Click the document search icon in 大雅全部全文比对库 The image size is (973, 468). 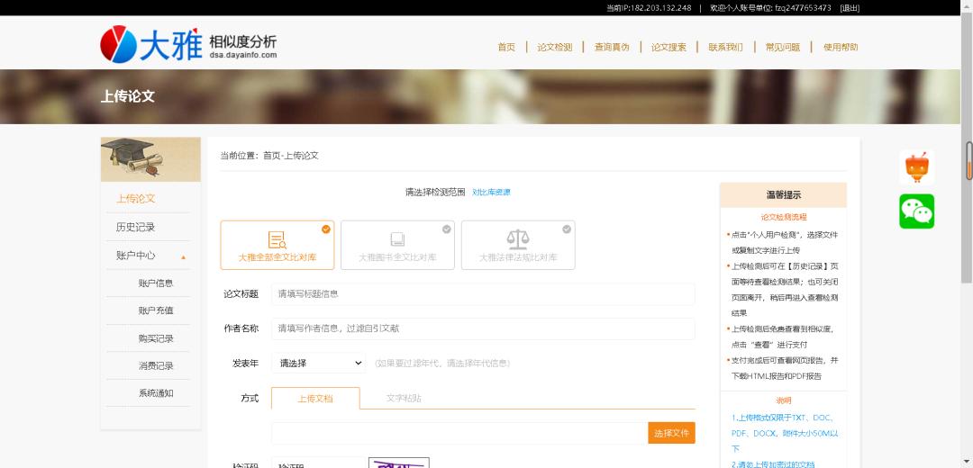coord(277,240)
